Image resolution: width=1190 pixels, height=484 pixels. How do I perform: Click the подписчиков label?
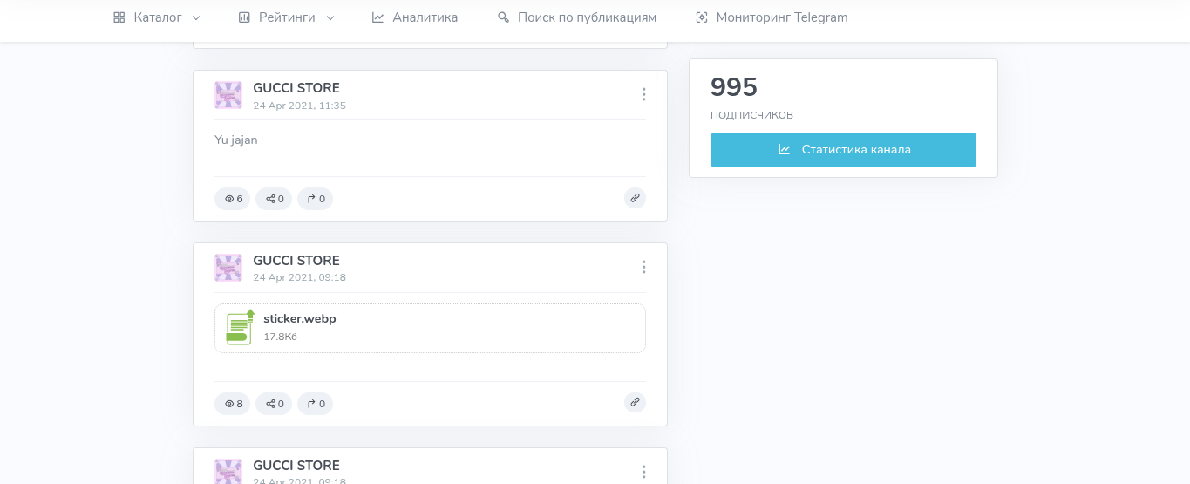751,114
